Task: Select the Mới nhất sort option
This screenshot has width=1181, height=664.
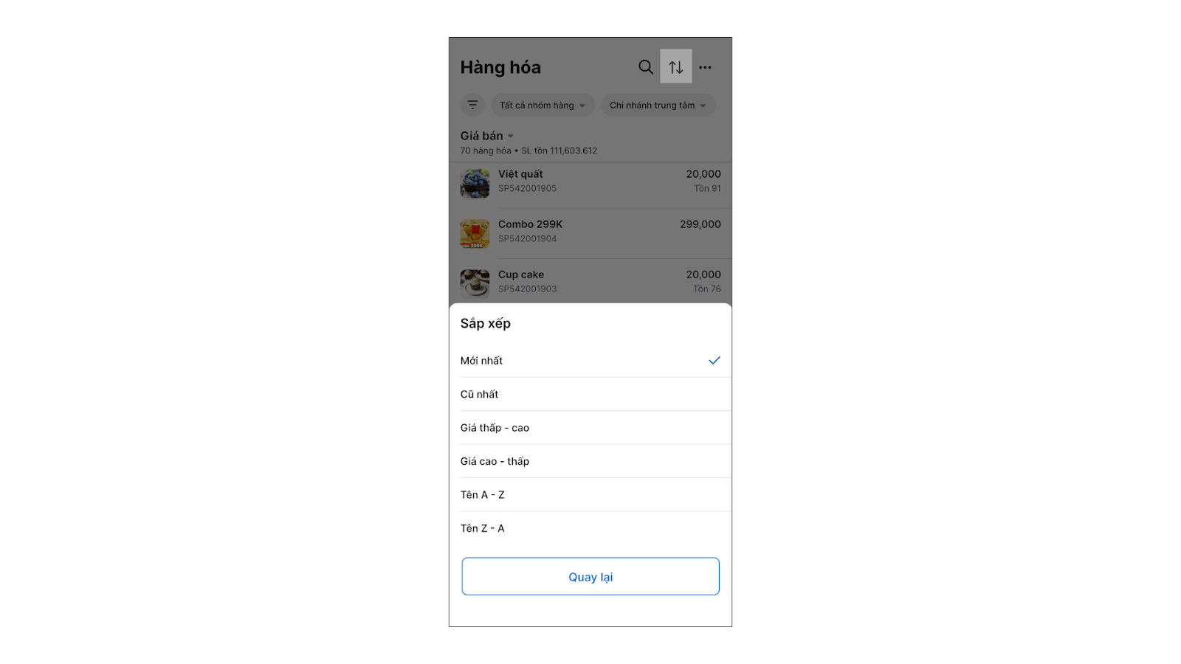Action: (x=482, y=361)
